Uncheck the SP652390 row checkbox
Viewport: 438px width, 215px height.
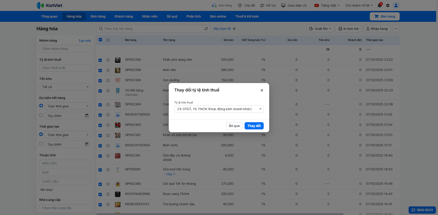click(100, 60)
